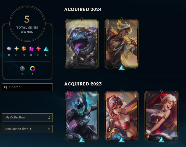Click the legacy skins emblem icon
Screen dimensions: 186x147
(22, 69)
